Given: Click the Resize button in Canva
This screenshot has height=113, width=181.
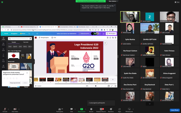Looking at the screenshot, I should pyautogui.click(x=23, y=34).
